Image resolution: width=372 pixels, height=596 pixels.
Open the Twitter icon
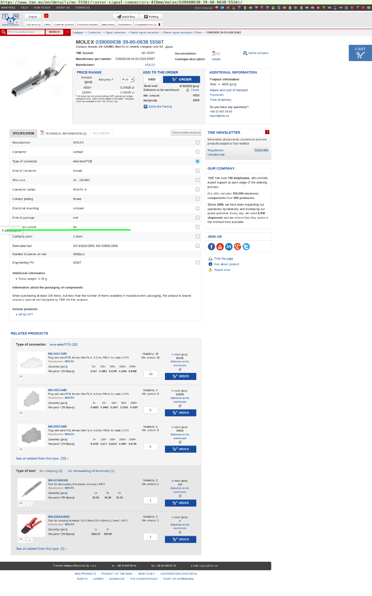pos(246,247)
